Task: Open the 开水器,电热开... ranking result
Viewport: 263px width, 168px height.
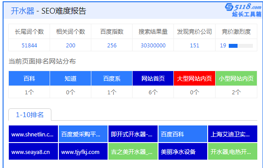Action: click(x=232, y=151)
